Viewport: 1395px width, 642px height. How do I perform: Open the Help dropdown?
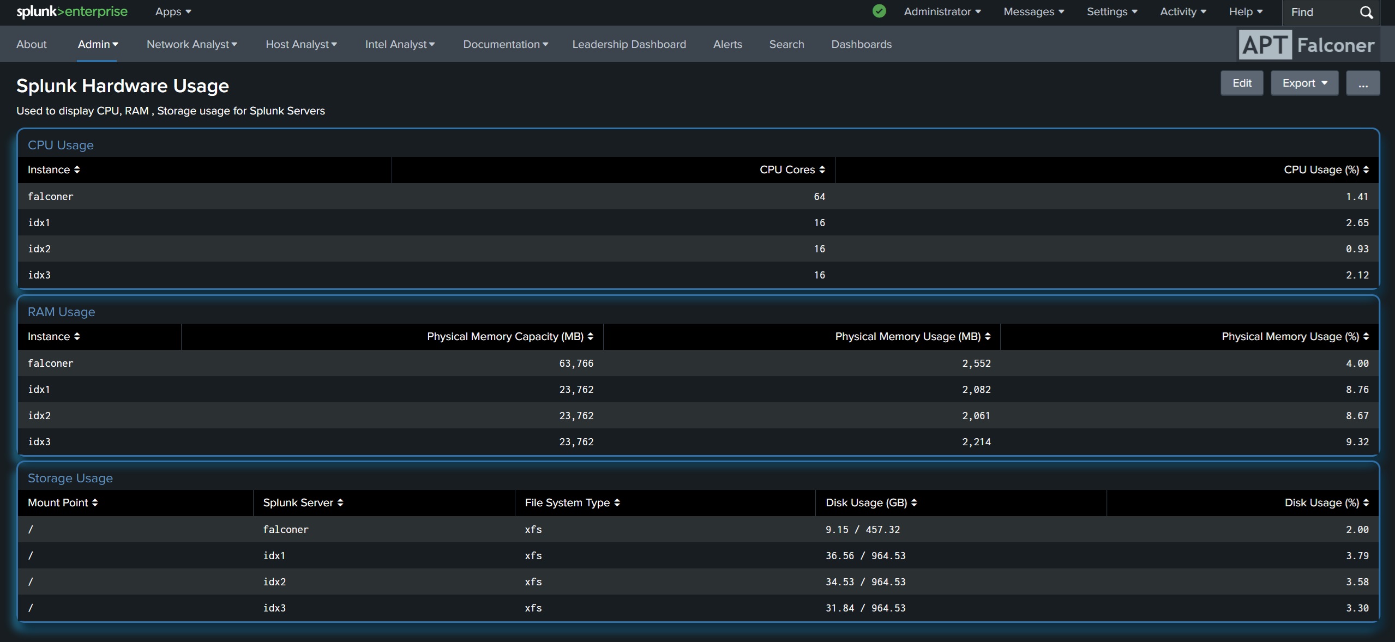click(x=1245, y=12)
